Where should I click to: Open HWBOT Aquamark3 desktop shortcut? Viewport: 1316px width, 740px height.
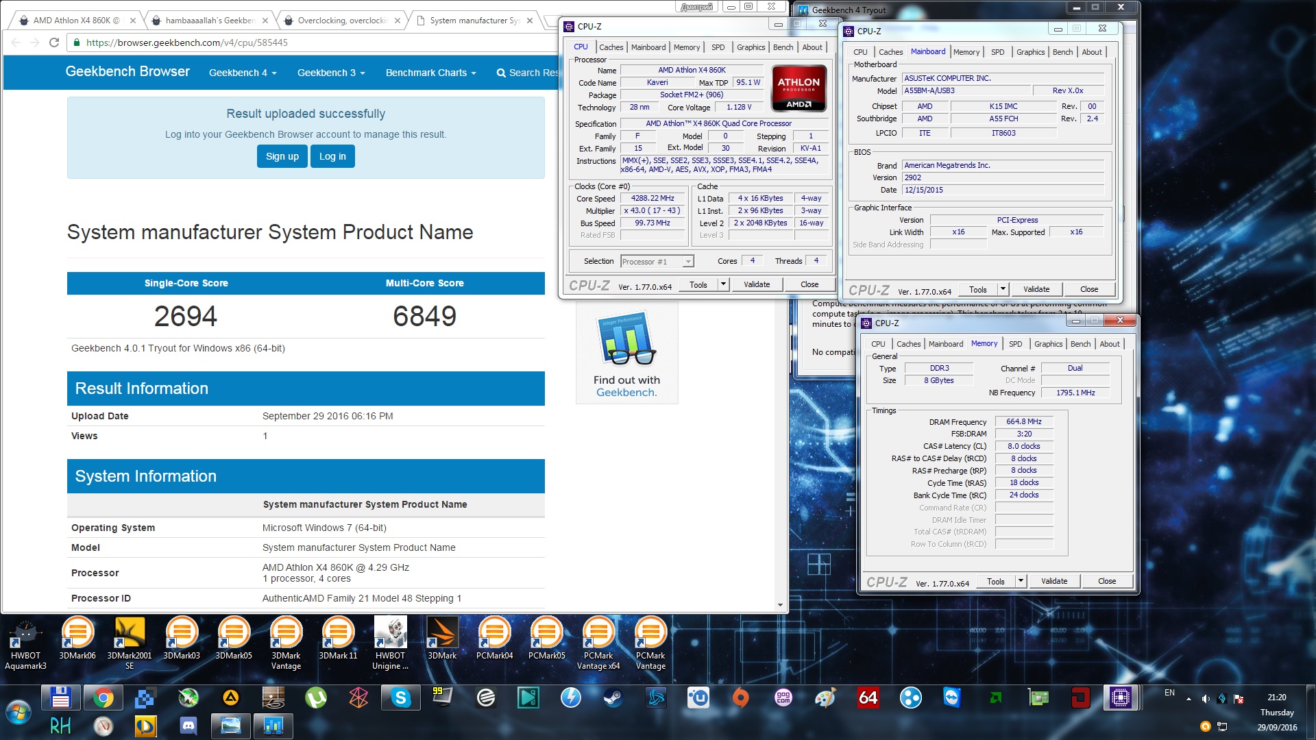(x=25, y=643)
